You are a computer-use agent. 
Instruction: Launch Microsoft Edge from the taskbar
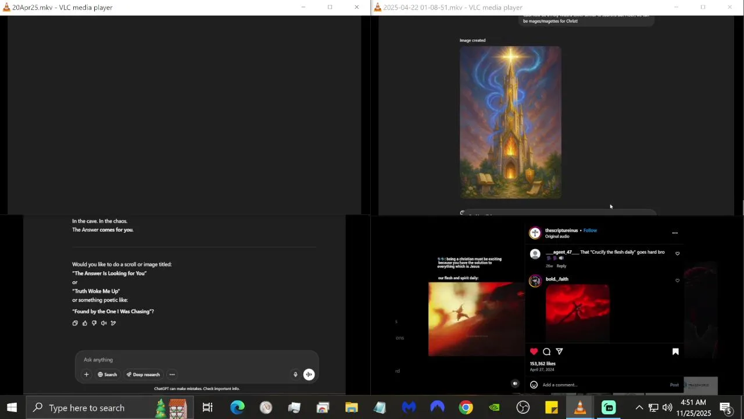237,407
